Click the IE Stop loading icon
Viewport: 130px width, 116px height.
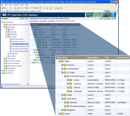coord(15,8)
